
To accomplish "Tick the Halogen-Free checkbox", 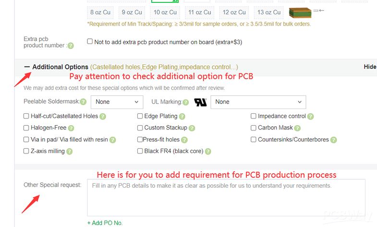I will coord(26,128).
